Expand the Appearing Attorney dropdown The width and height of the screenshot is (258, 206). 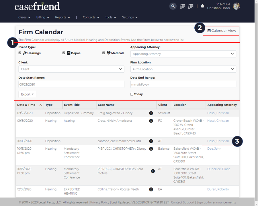(x=183, y=54)
